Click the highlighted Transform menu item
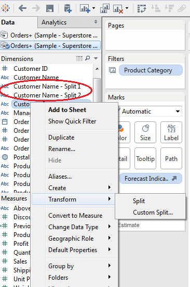This screenshot has height=287, width=190. coord(74,199)
